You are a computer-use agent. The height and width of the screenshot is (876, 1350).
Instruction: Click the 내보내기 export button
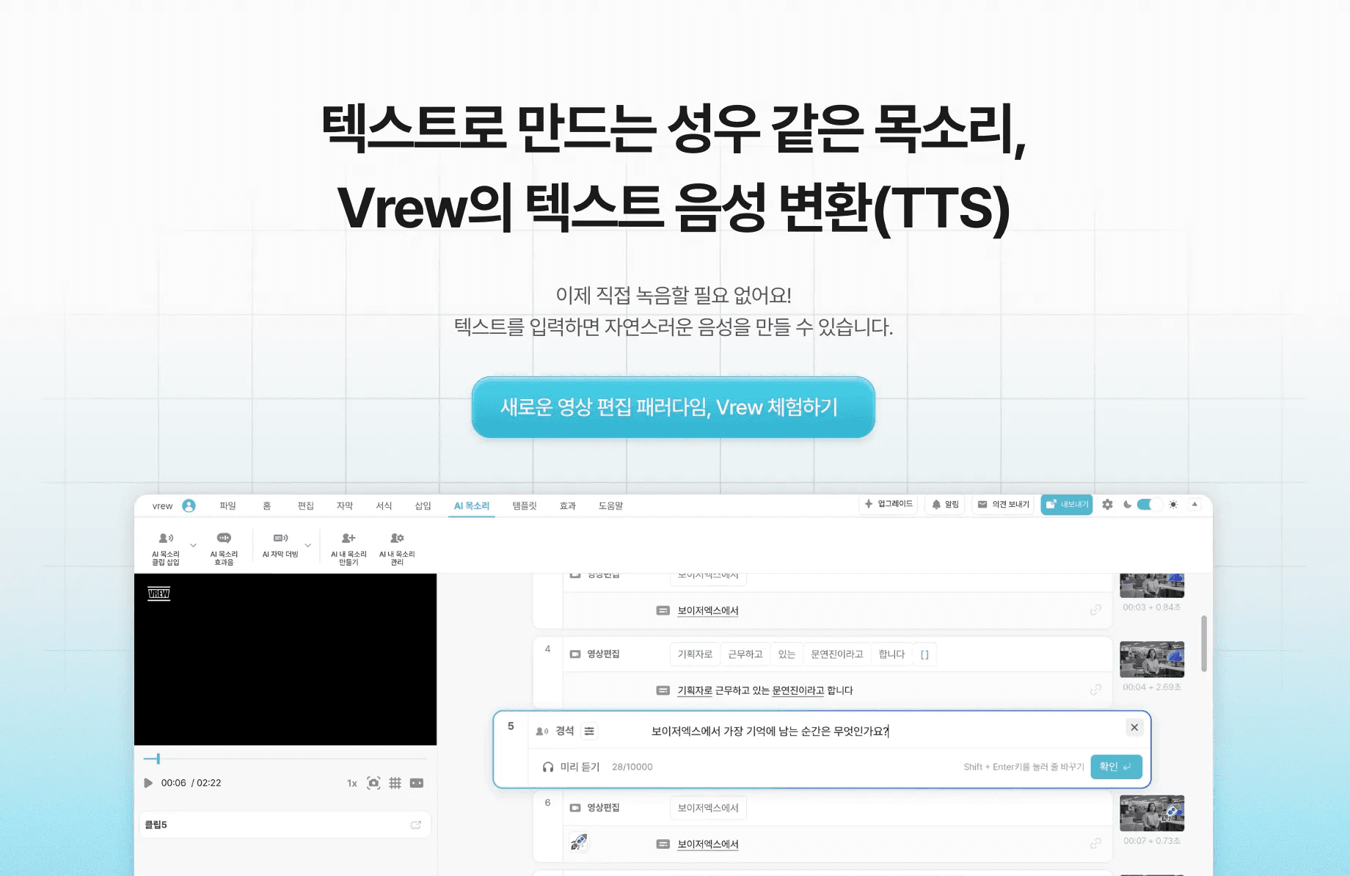(x=1067, y=504)
